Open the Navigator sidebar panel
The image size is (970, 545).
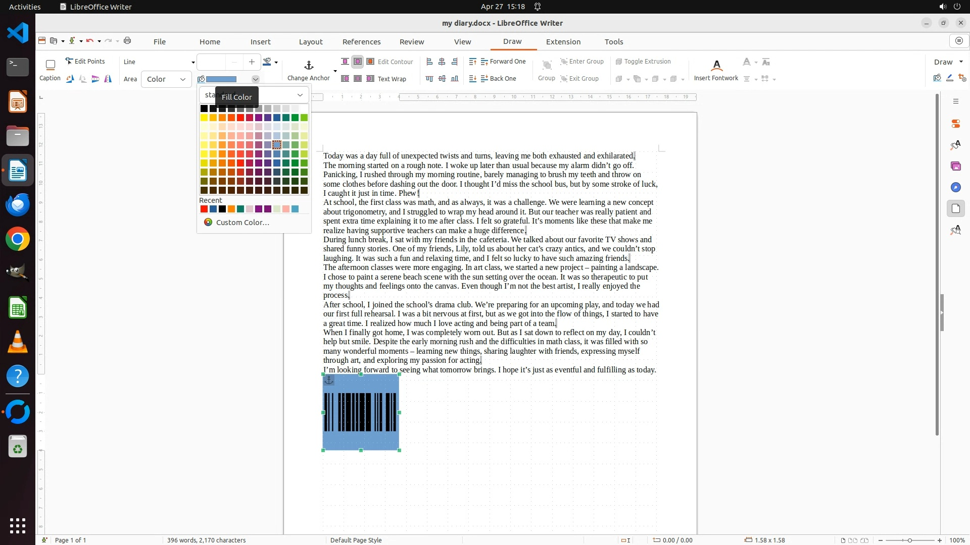pyautogui.click(x=955, y=187)
